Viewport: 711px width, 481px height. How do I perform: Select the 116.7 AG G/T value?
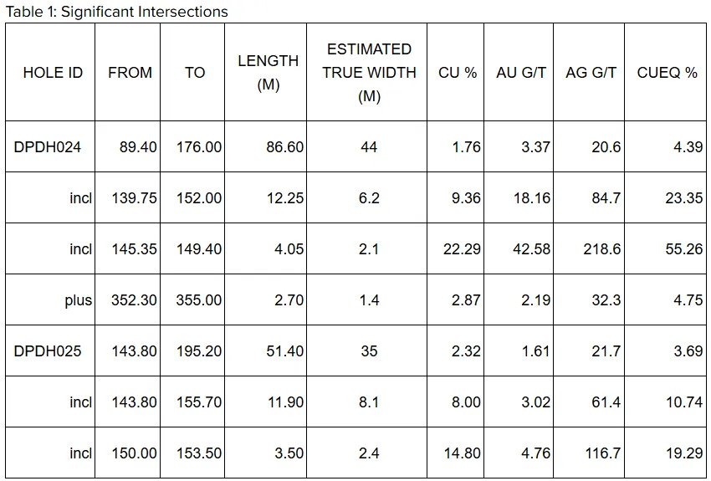click(x=602, y=453)
